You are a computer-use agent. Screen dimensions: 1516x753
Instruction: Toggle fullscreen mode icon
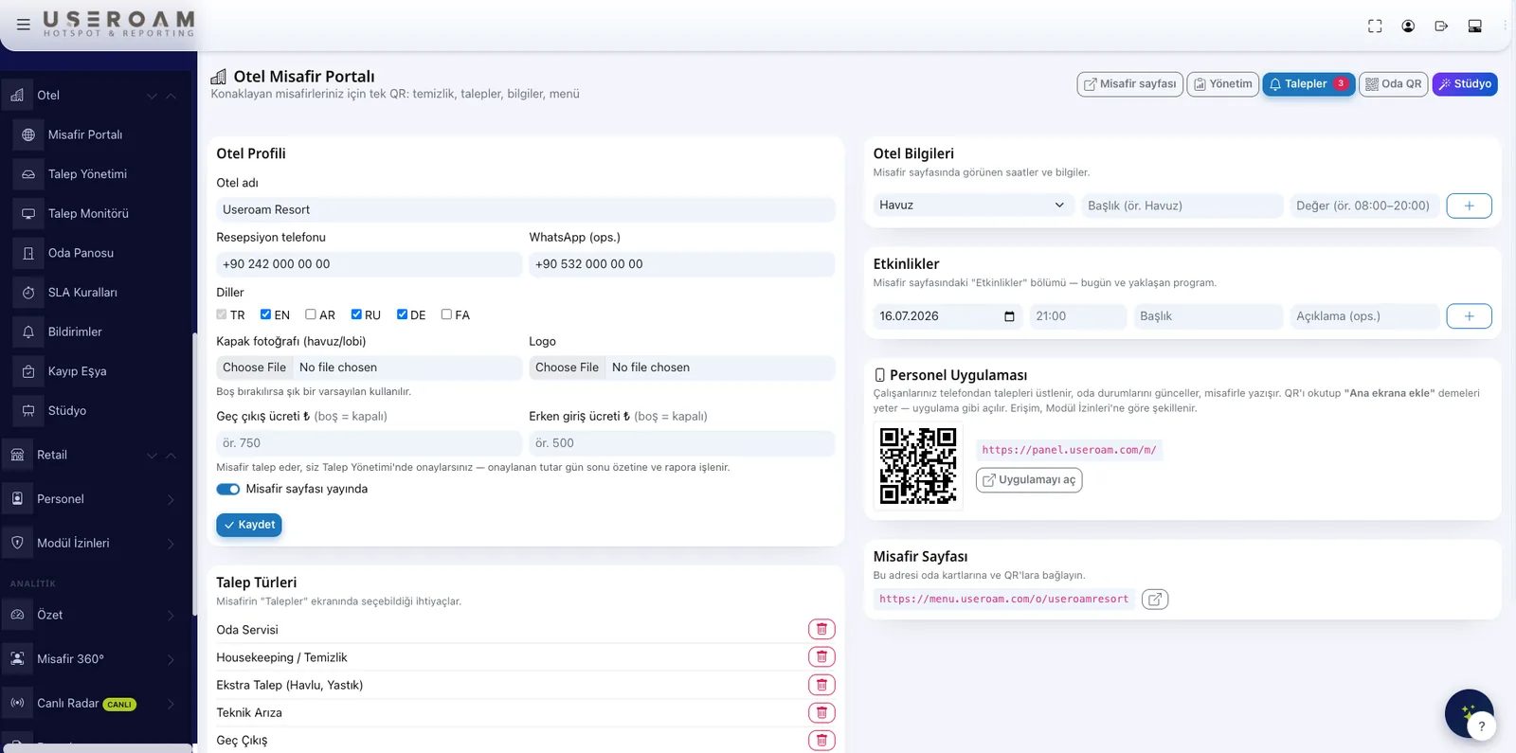[1375, 27]
